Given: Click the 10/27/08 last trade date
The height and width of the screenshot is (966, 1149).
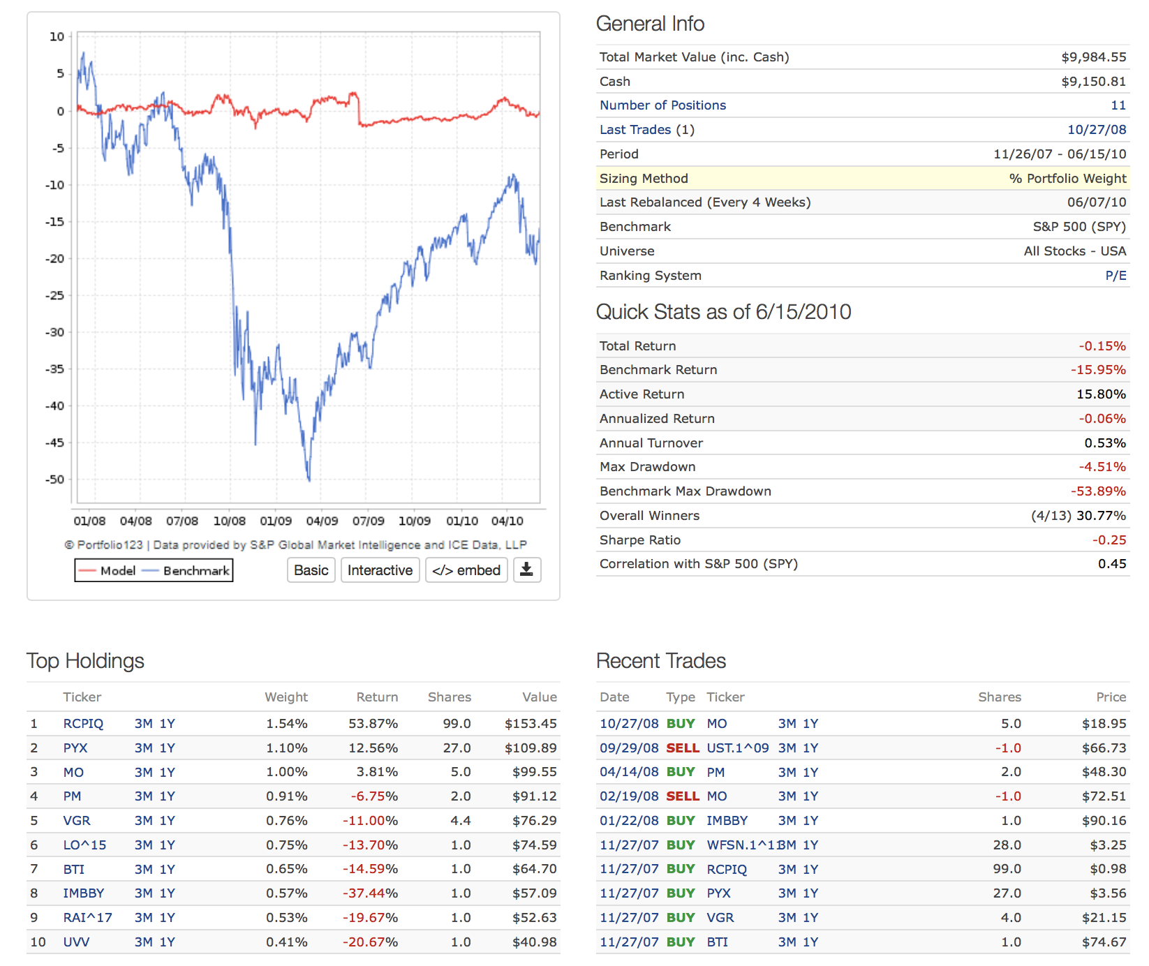Looking at the screenshot, I should tap(1096, 130).
